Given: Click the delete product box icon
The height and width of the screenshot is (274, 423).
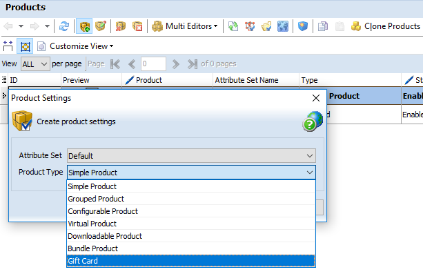Looking at the screenshot, I should coord(121,26).
